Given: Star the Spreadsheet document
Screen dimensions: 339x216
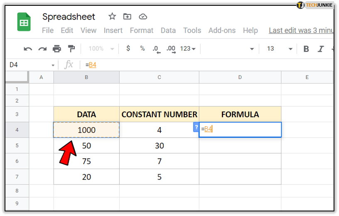Looking at the screenshot, I should 112,17.
